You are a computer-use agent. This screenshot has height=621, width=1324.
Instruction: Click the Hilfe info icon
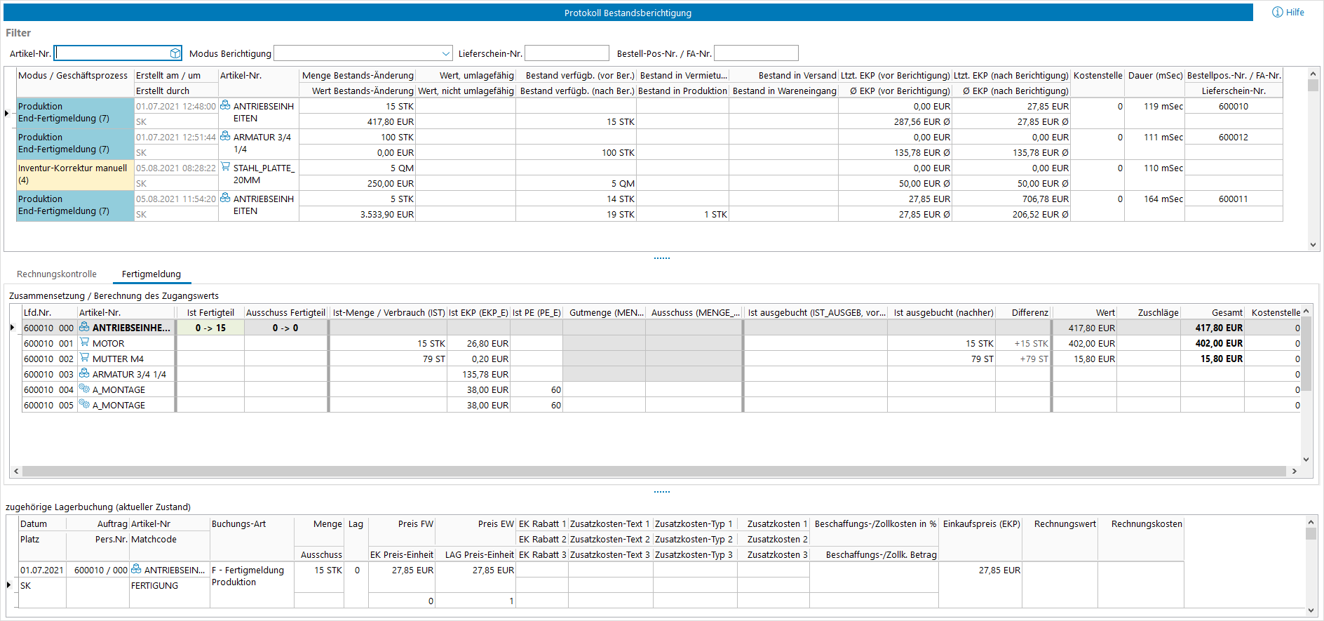(1277, 12)
